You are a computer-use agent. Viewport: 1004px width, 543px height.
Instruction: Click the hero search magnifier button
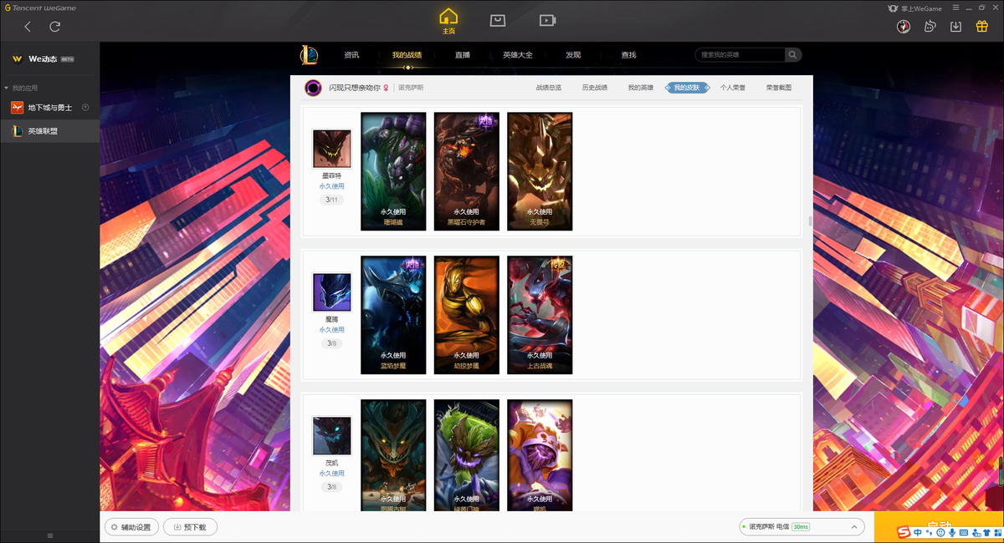(x=793, y=54)
